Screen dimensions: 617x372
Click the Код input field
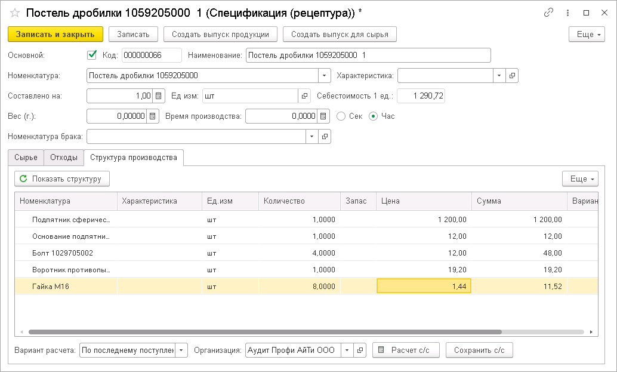(152, 55)
